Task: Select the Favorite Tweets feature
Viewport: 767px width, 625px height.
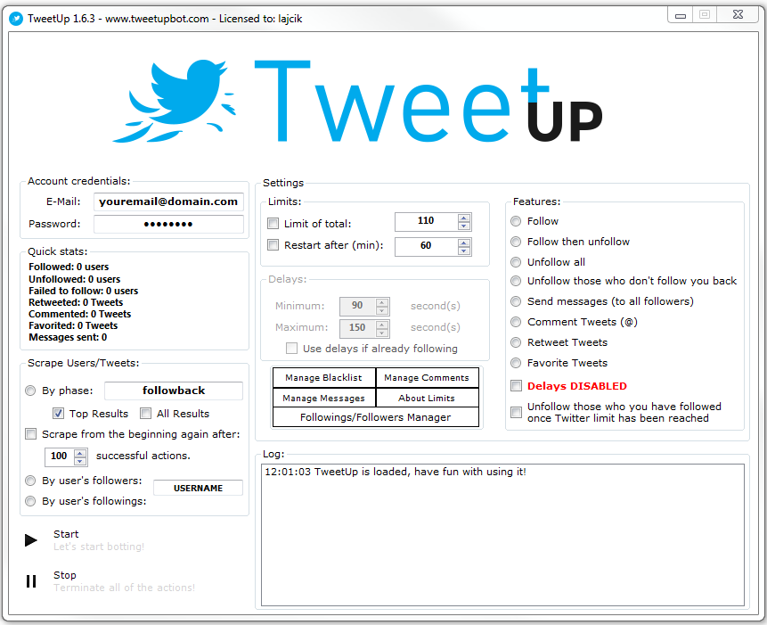Action: pos(516,363)
